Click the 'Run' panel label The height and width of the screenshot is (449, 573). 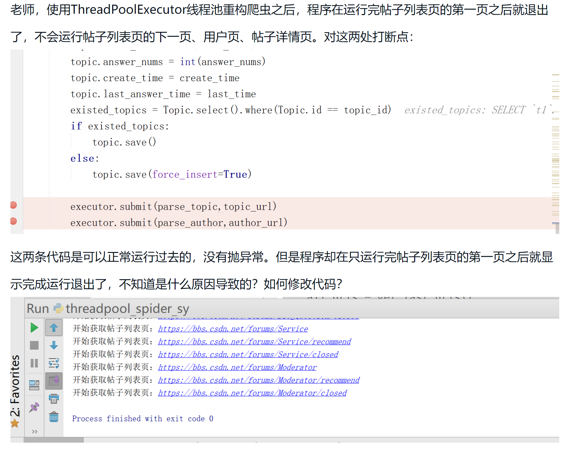[x=38, y=309]
